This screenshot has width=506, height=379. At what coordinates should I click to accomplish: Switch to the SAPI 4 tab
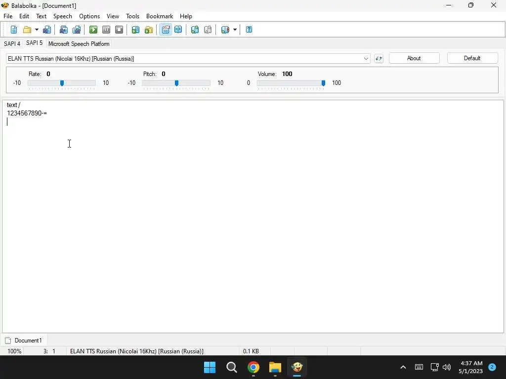point(12,43)
